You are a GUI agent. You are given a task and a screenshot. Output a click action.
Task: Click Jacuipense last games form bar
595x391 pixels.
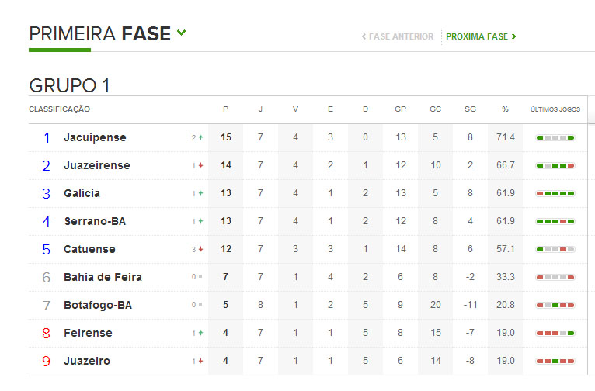pyautogui.click(x=555, y=138)
